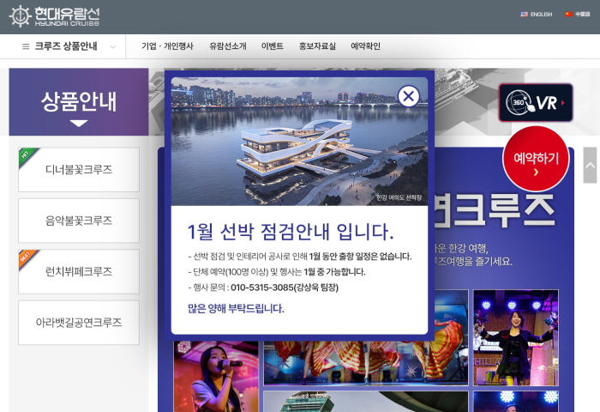Image resolution: width=600 pixels, height=412 pixels.
Task: Switch site language to ENGLISH
Action: (536, 15)
